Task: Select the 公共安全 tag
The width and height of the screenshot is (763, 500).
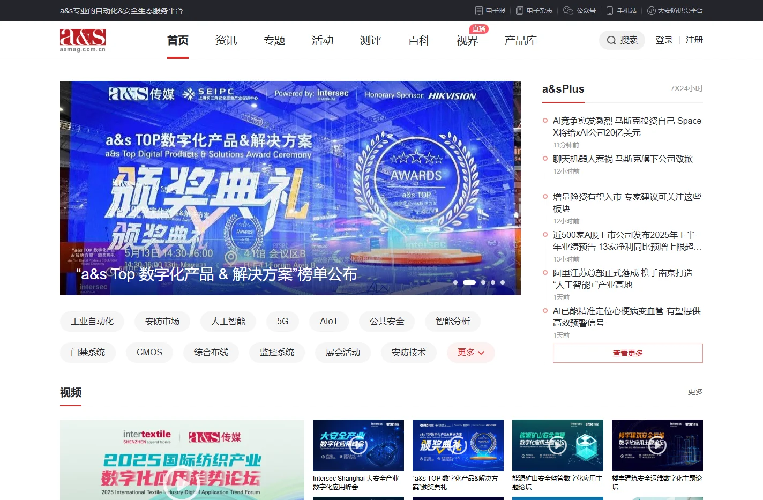Action: pyautogui.click(x=387, y=322)
